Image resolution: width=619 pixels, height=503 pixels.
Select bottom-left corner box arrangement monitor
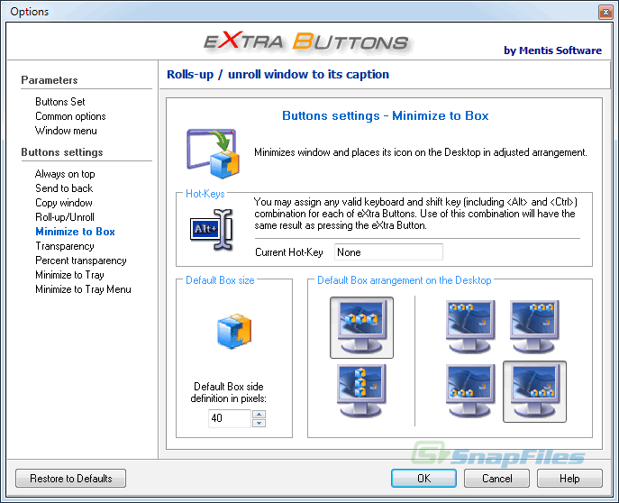[x=470, y=391]
